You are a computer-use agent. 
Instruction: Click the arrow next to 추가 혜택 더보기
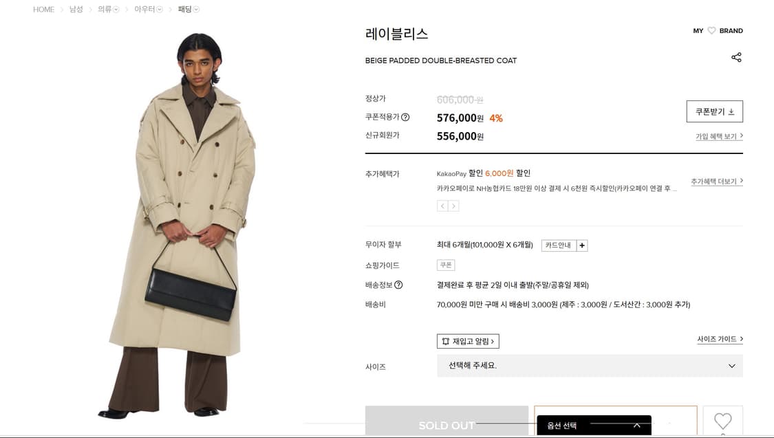tap(743, 181)
